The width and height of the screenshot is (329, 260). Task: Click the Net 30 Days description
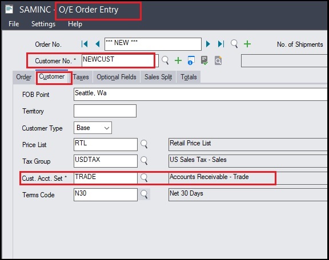248,194
